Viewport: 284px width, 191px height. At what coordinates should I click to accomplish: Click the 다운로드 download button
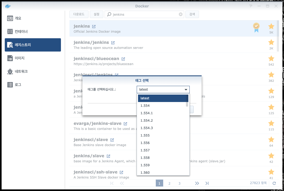click(x=79, y=14)
